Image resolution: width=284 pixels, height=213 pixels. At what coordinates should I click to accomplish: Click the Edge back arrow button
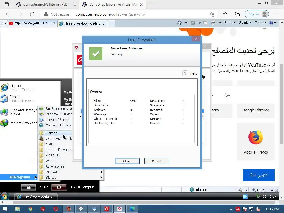click(x=7, y=14)
